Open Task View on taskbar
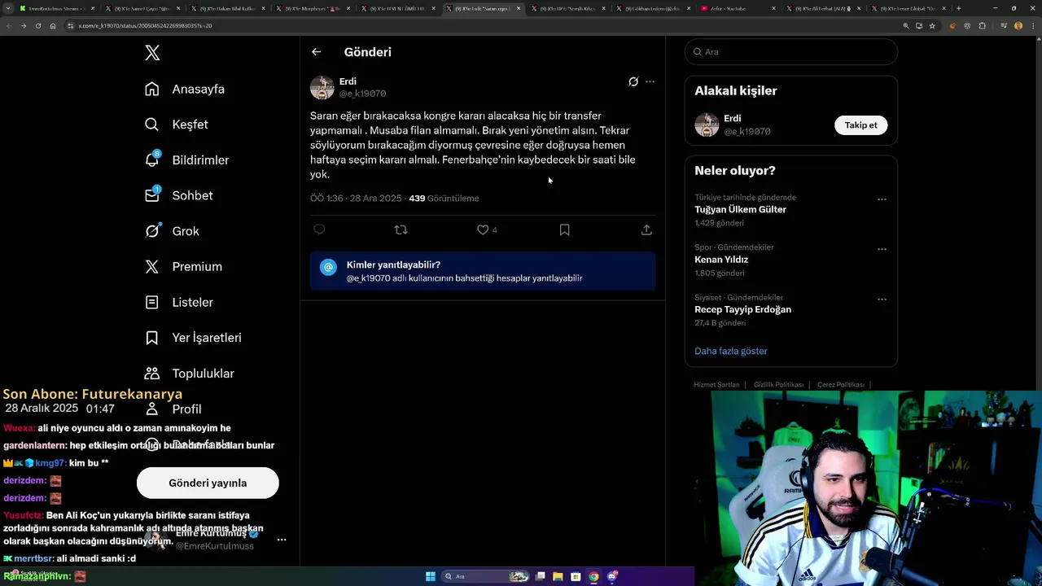 (540, 576)
